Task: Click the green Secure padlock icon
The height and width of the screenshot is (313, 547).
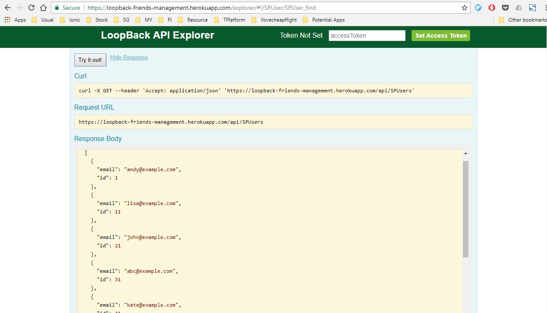Action: click(57, 8)
